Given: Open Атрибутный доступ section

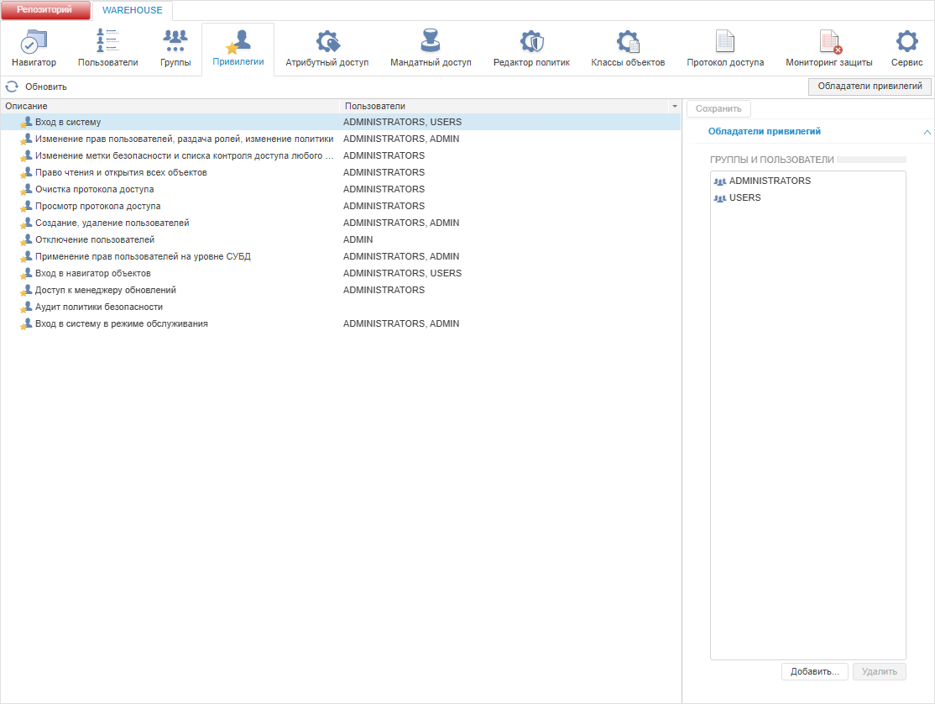Looking at the screenshot, I should point(326,49).
